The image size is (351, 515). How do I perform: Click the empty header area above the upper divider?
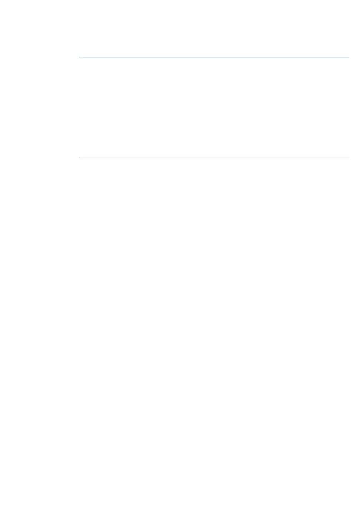(214, 28)
